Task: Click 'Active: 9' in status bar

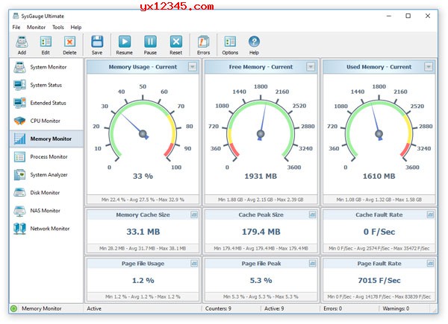Action: (x=274, y=308)
